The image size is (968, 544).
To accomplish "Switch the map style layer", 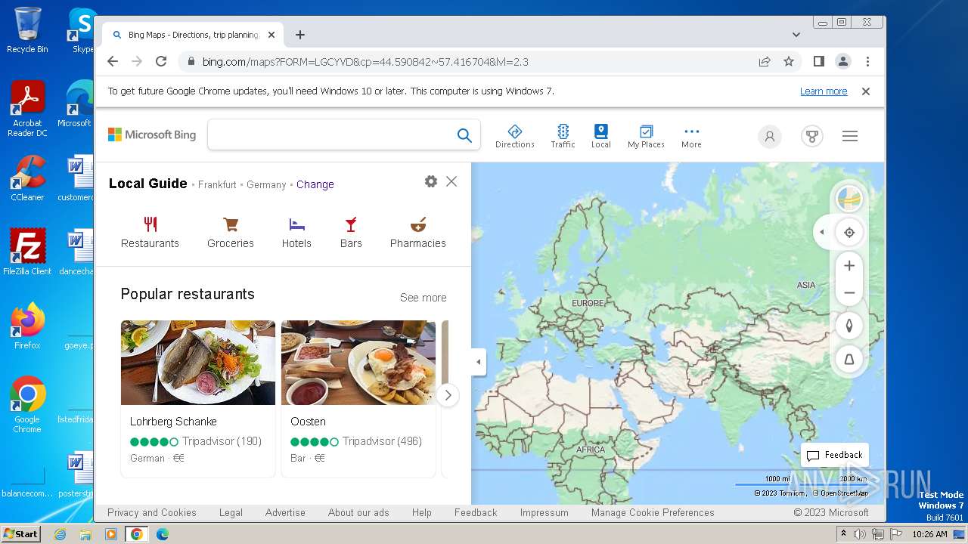I will pos(849,199).
